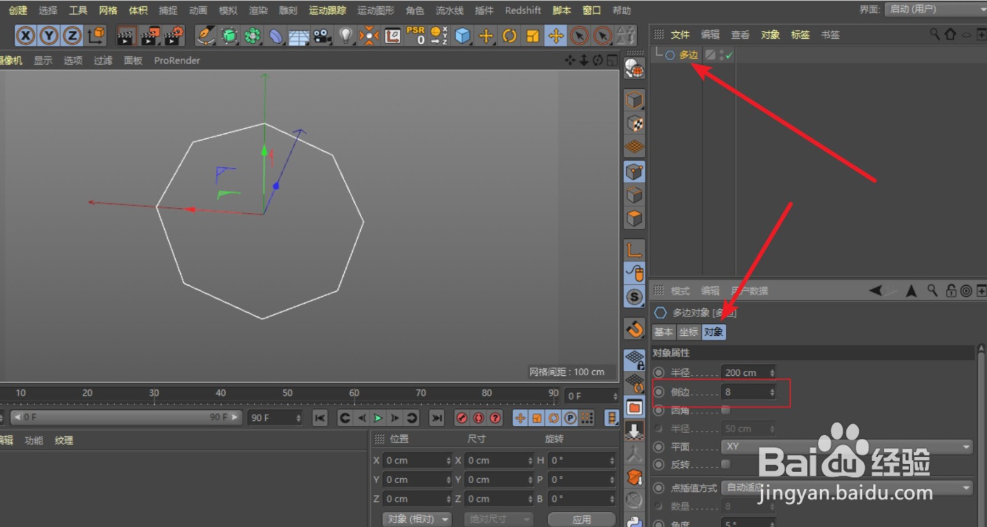Select the rotate tool in toolbar
This screenshot has height=527, width=987.
pos(510,36)
